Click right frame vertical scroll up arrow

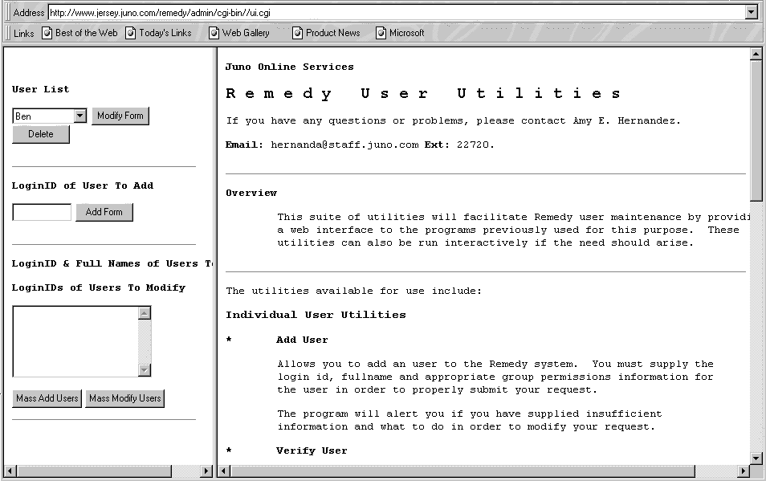pyautogui.click(x=756, y=54)
